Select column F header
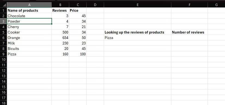Viewport: 225px width, 105px height. point(189,5)
